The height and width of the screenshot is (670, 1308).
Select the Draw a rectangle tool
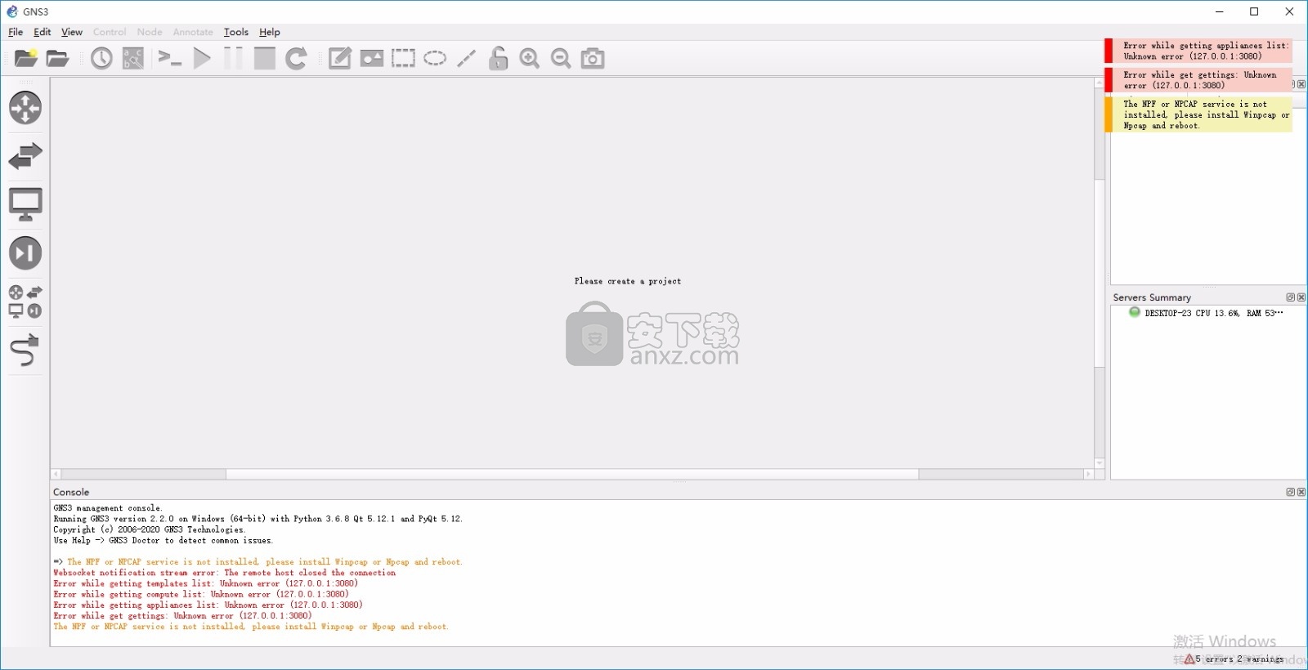[403, 58]
